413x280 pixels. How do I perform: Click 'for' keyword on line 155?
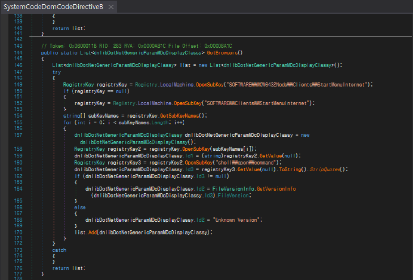click(67, 122)
